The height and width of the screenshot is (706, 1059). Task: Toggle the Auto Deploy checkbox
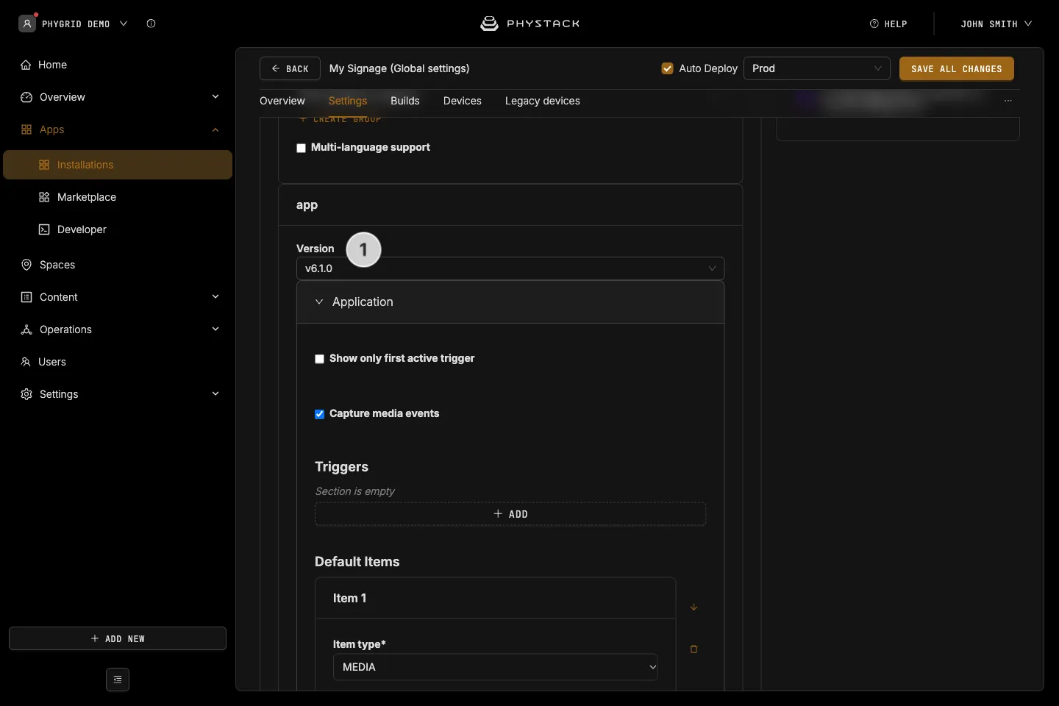pyautogui.click(x=668, y=68)
